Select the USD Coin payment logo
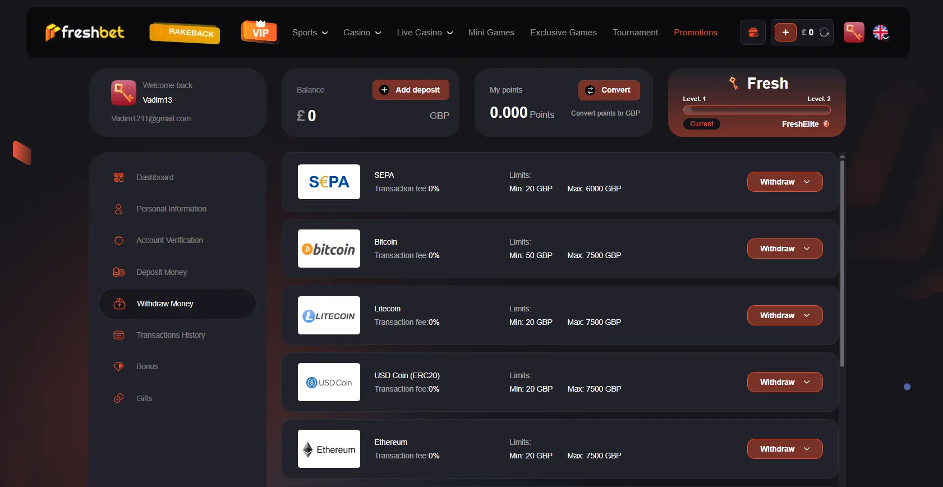The image size is (943, 487). (x=329, y=382)
